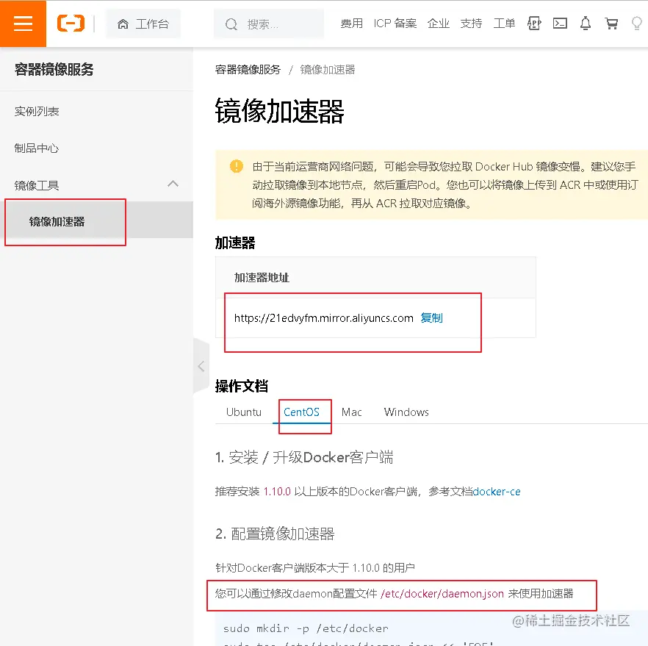Open the hamburger main menu
Image resolution: width=648 pixels, height=646 pixels.
pos(23,24)
